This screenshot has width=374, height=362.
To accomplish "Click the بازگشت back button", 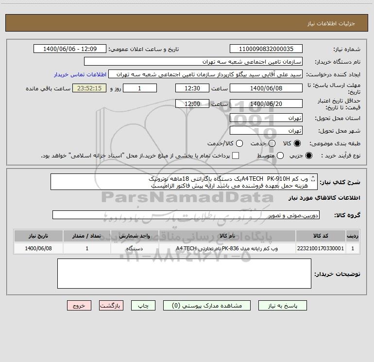I will [x=111, y=306].
